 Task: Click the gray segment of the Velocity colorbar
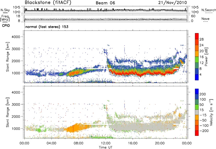pyautogui.click(x=197, y=112)
